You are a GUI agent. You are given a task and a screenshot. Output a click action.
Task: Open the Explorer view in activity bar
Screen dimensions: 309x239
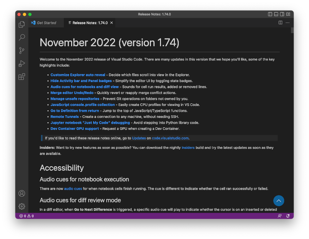click(22, 24)
